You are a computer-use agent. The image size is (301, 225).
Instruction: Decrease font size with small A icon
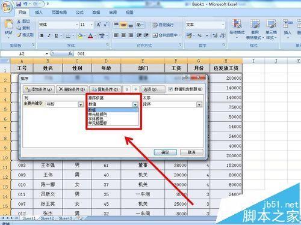(105, 25)
